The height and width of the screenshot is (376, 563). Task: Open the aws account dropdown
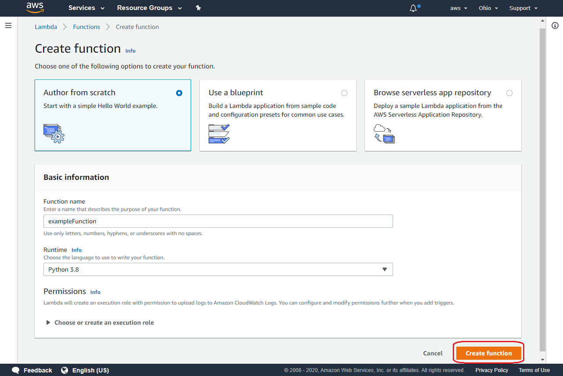[458, 8]
